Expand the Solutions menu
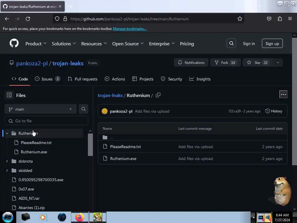Screen dimensions: 297x223 64,44
